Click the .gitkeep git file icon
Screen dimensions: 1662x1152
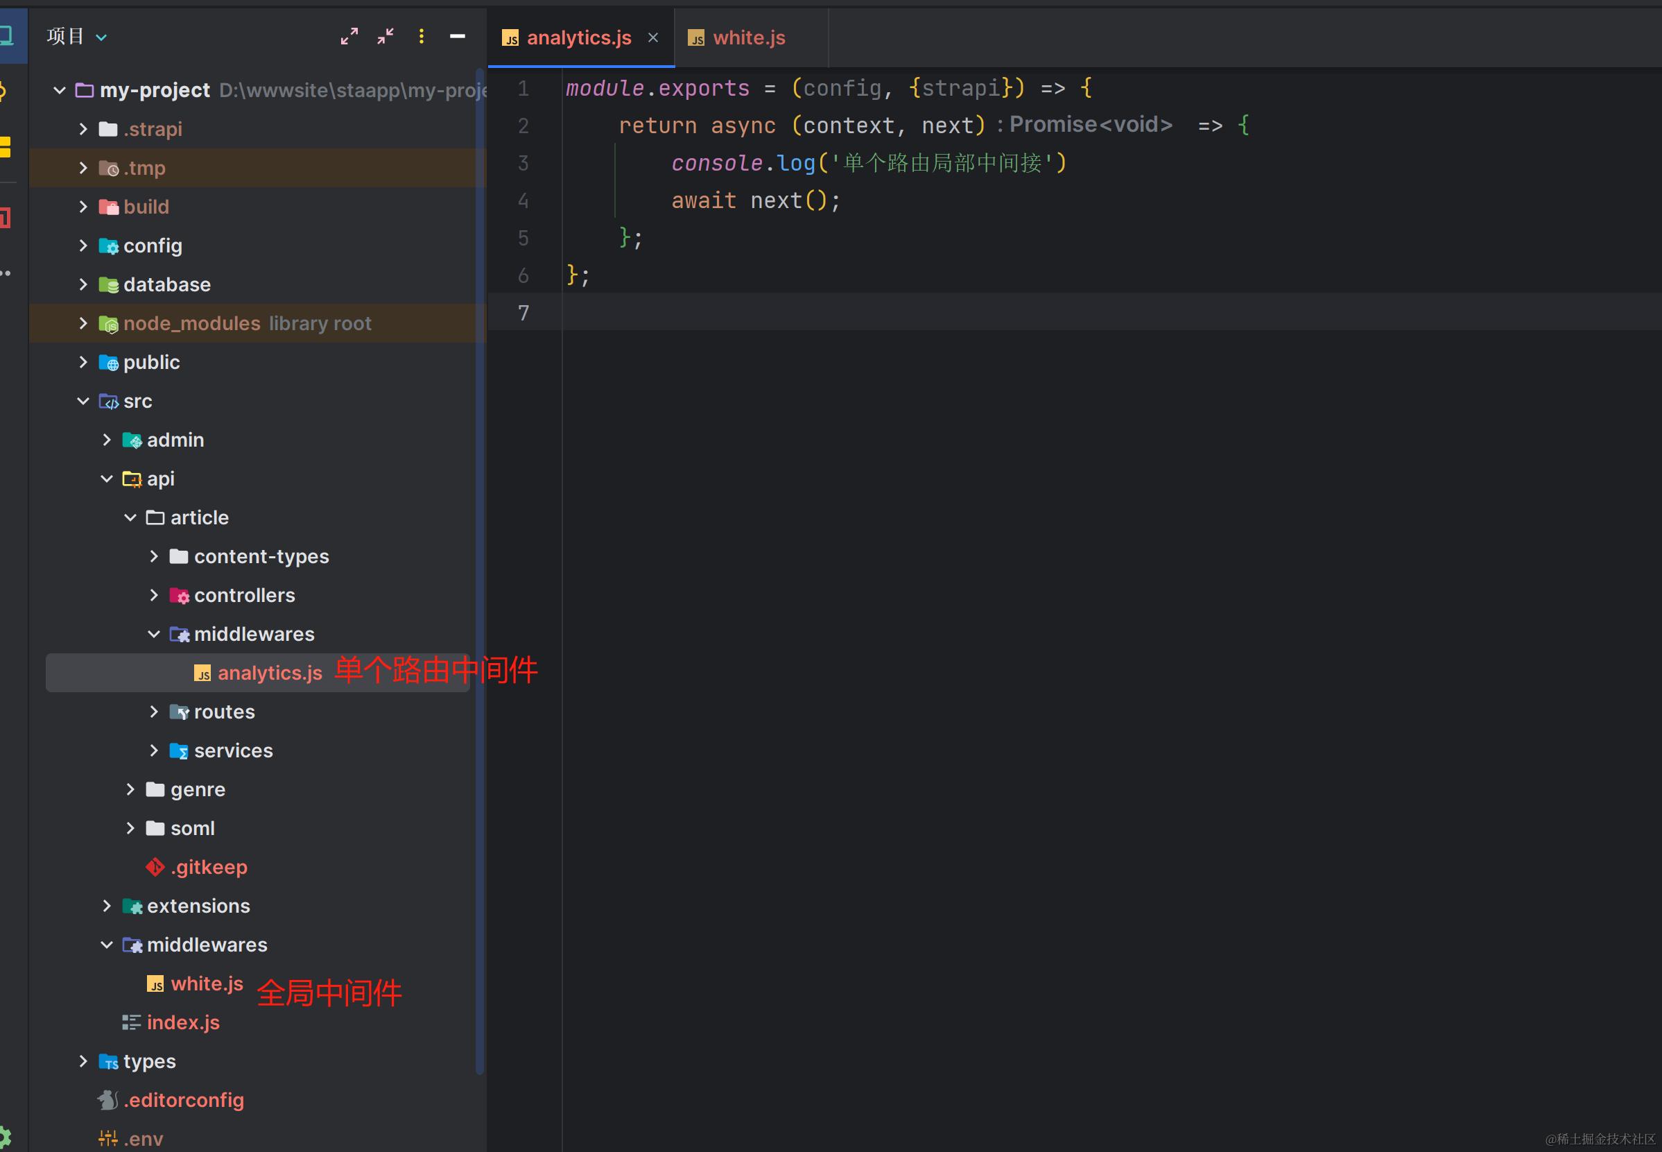(155, 867)
